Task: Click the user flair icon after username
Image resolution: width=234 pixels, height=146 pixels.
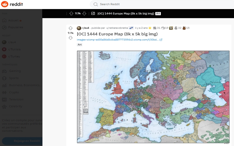Action: tap(131, 28)
